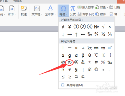This screenshot has width=125, height=96.
Task: Insert the greater-than-or-equal ≥ symbol
Action: (70, 77)
